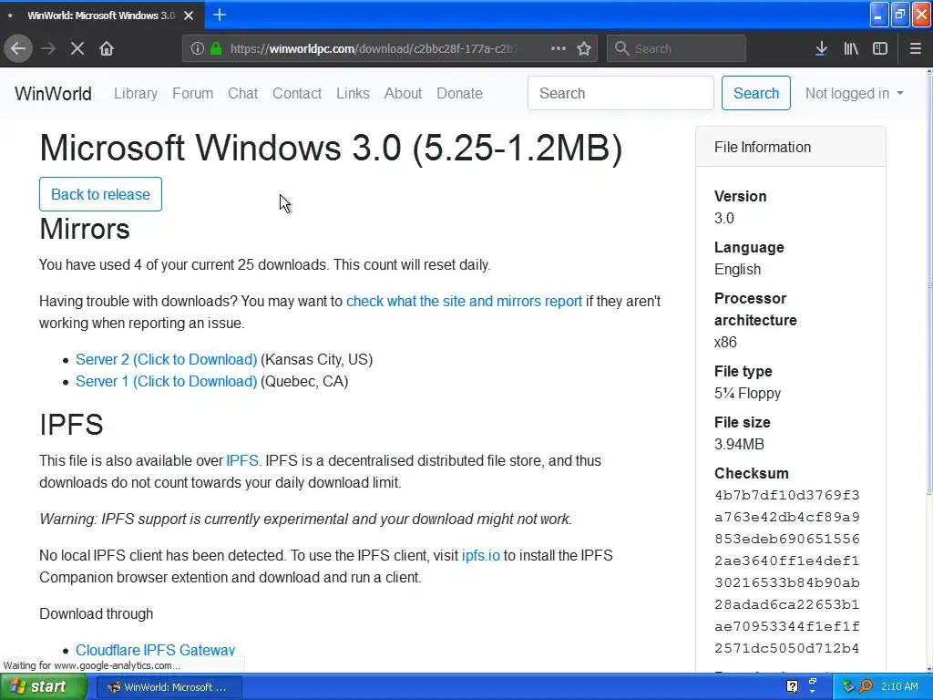Click the Microsoft Windows 3.0 page heading
The image size is (933, 700).
point(331,148)
